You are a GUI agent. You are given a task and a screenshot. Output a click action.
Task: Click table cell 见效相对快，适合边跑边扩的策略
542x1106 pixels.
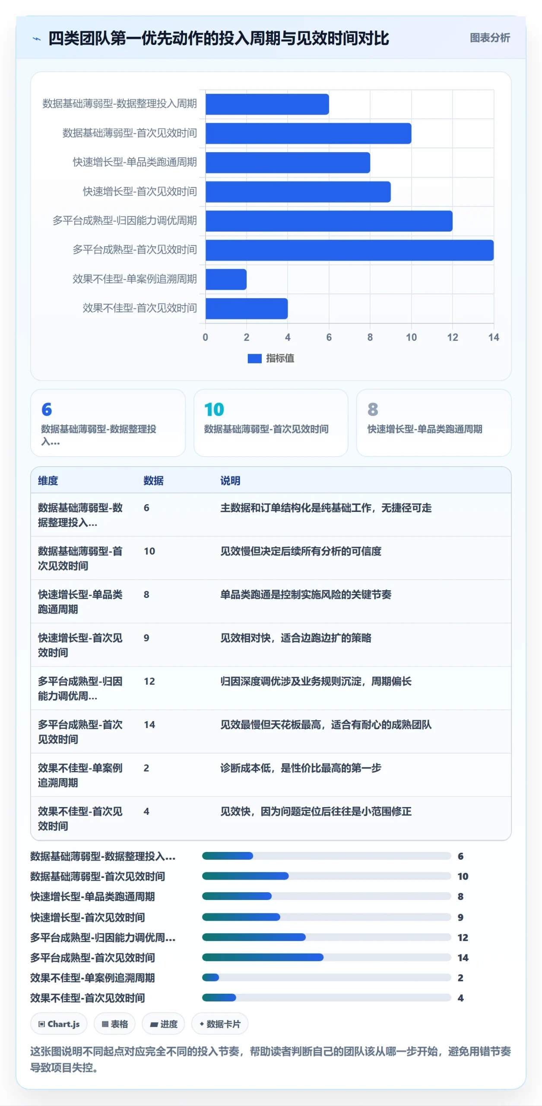pos(296,638)
